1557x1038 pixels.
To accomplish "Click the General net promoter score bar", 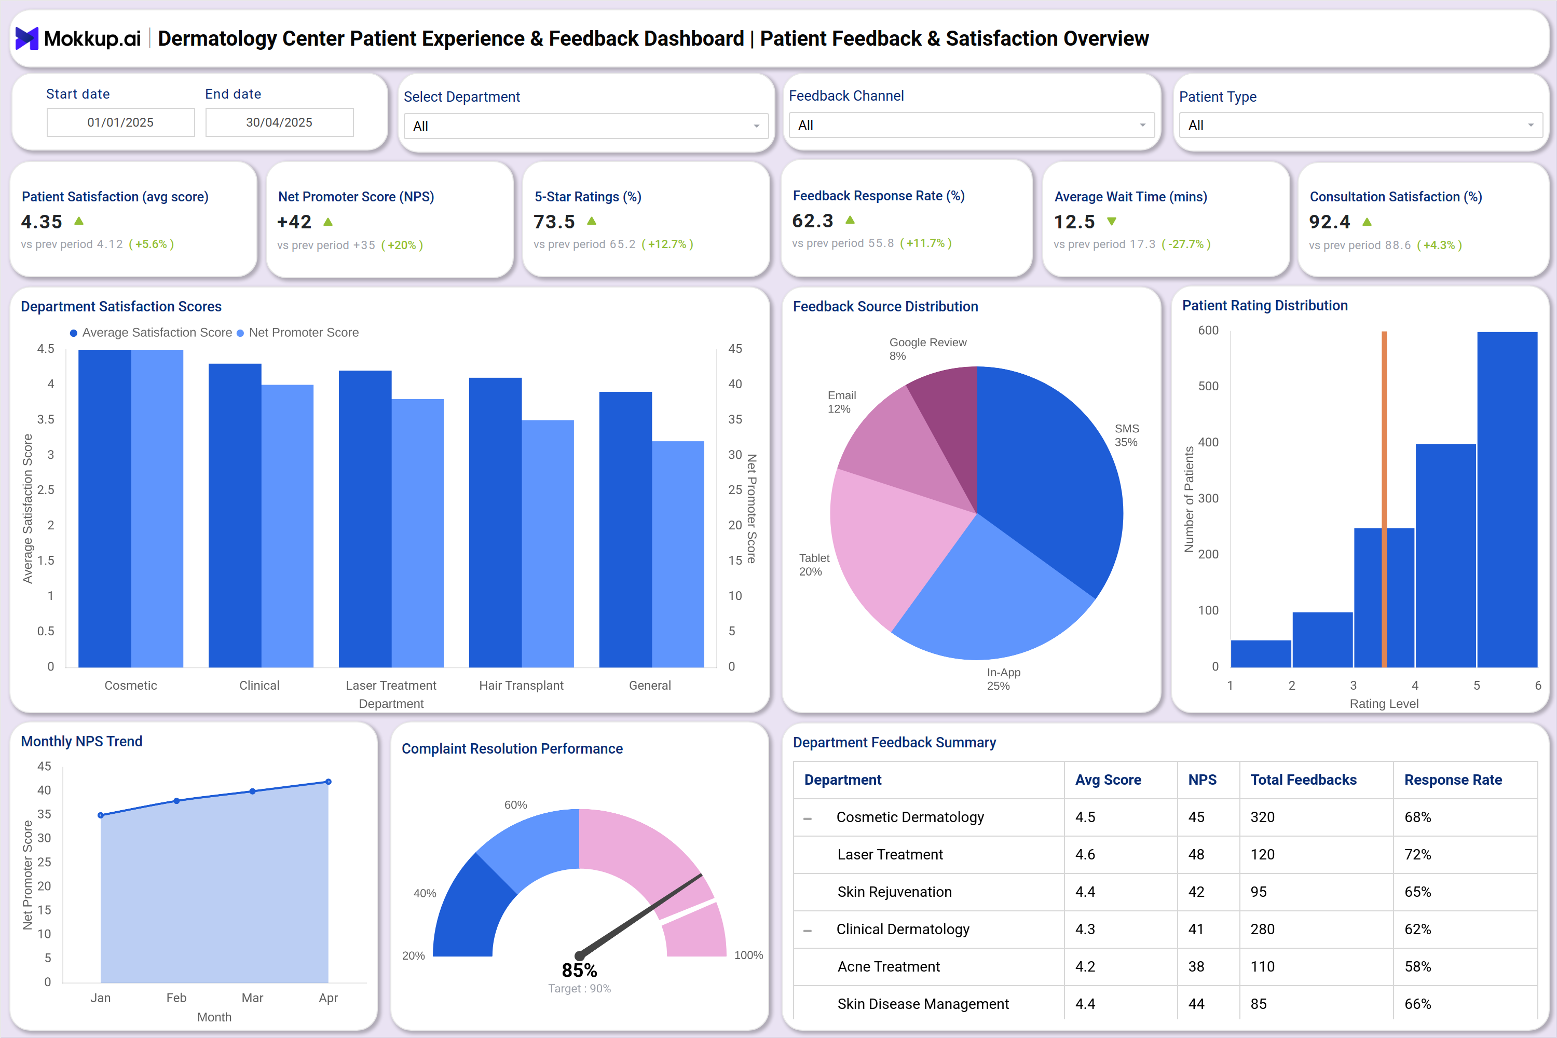I will (678, 554).
